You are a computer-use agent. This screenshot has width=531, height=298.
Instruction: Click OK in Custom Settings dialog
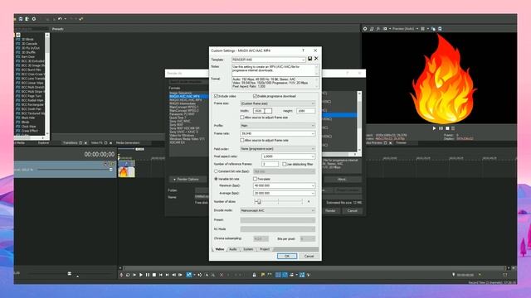(287, 256)
